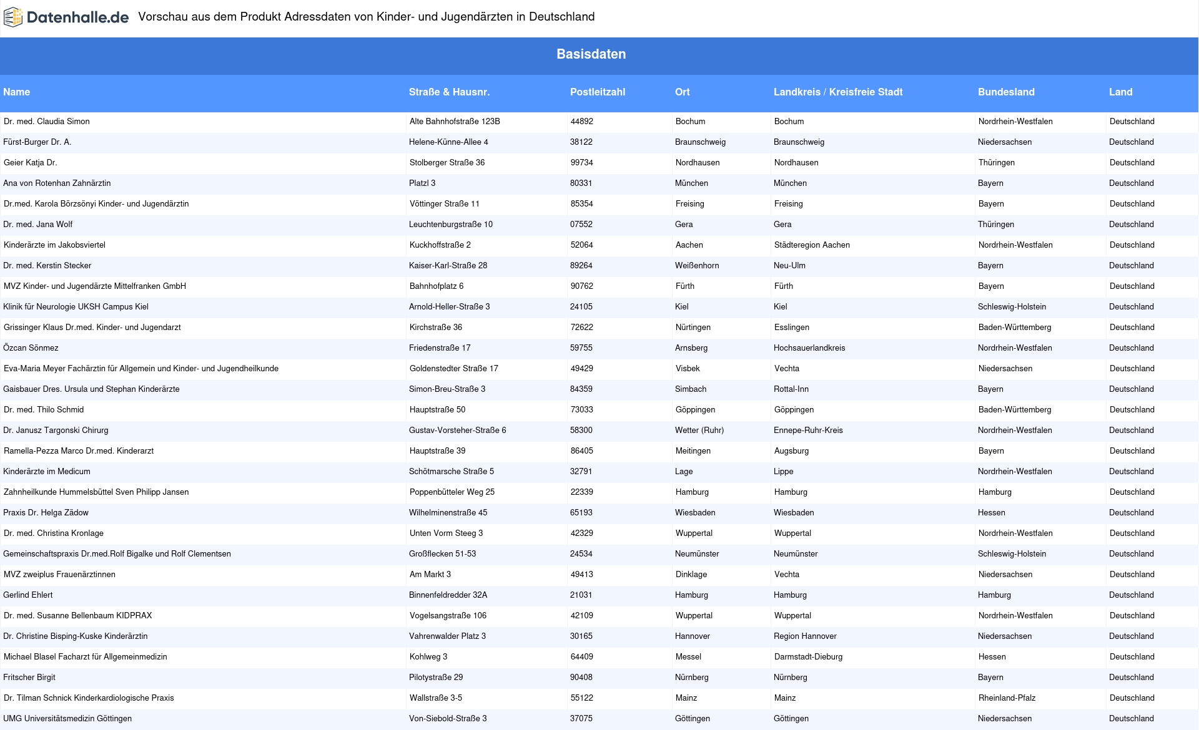Select Grissinger Klaus Dr.med. name cell

[x=92, y=328]
